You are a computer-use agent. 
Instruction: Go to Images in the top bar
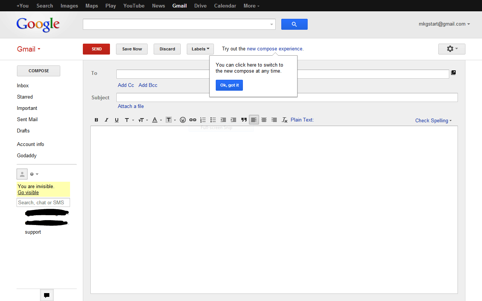pos(69,6)
